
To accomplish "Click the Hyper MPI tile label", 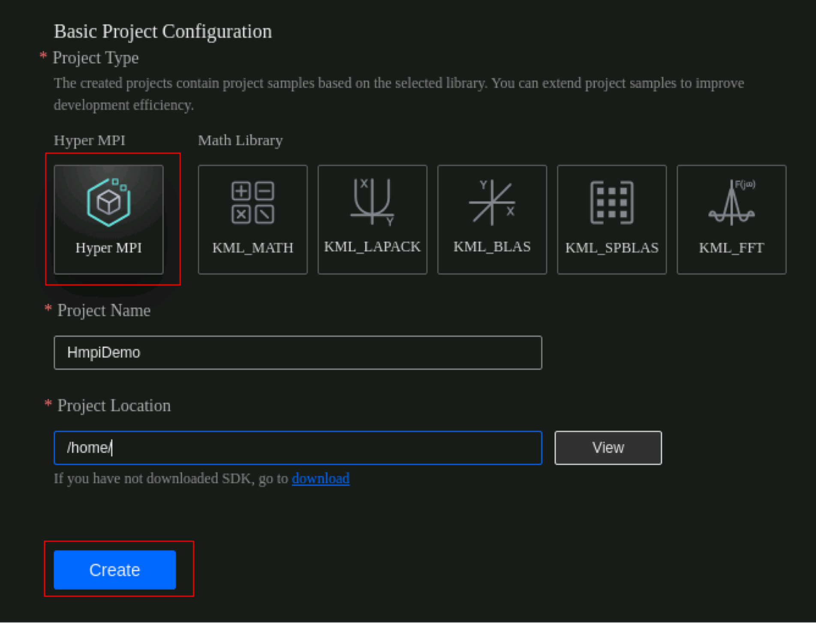I will pyautogui.click(x=108, y=248).
